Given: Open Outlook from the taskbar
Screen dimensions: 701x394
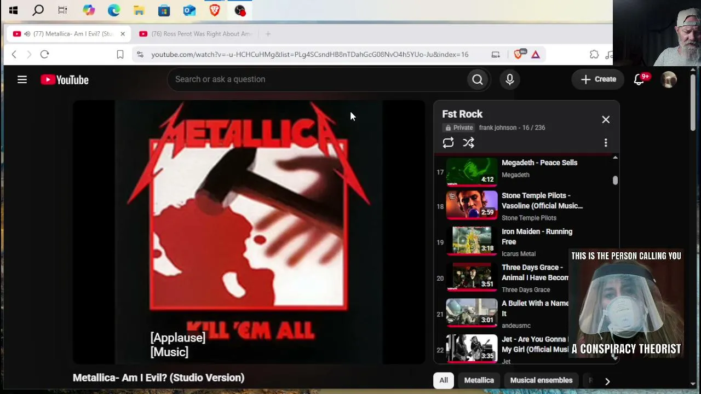Looking at the screenshot, I should (x=189, y=10).
